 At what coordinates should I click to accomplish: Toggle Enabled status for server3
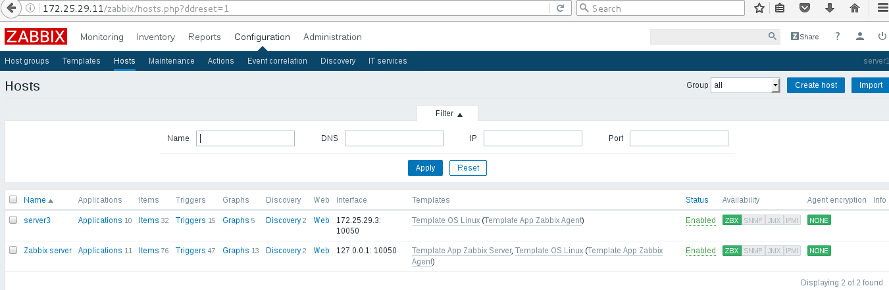pyautogui.click(x=701, y=220)
